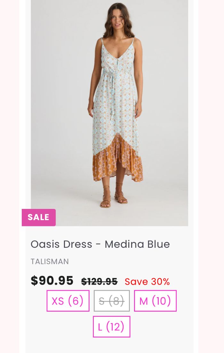Click the crossed-out $129.95 price

99,281
